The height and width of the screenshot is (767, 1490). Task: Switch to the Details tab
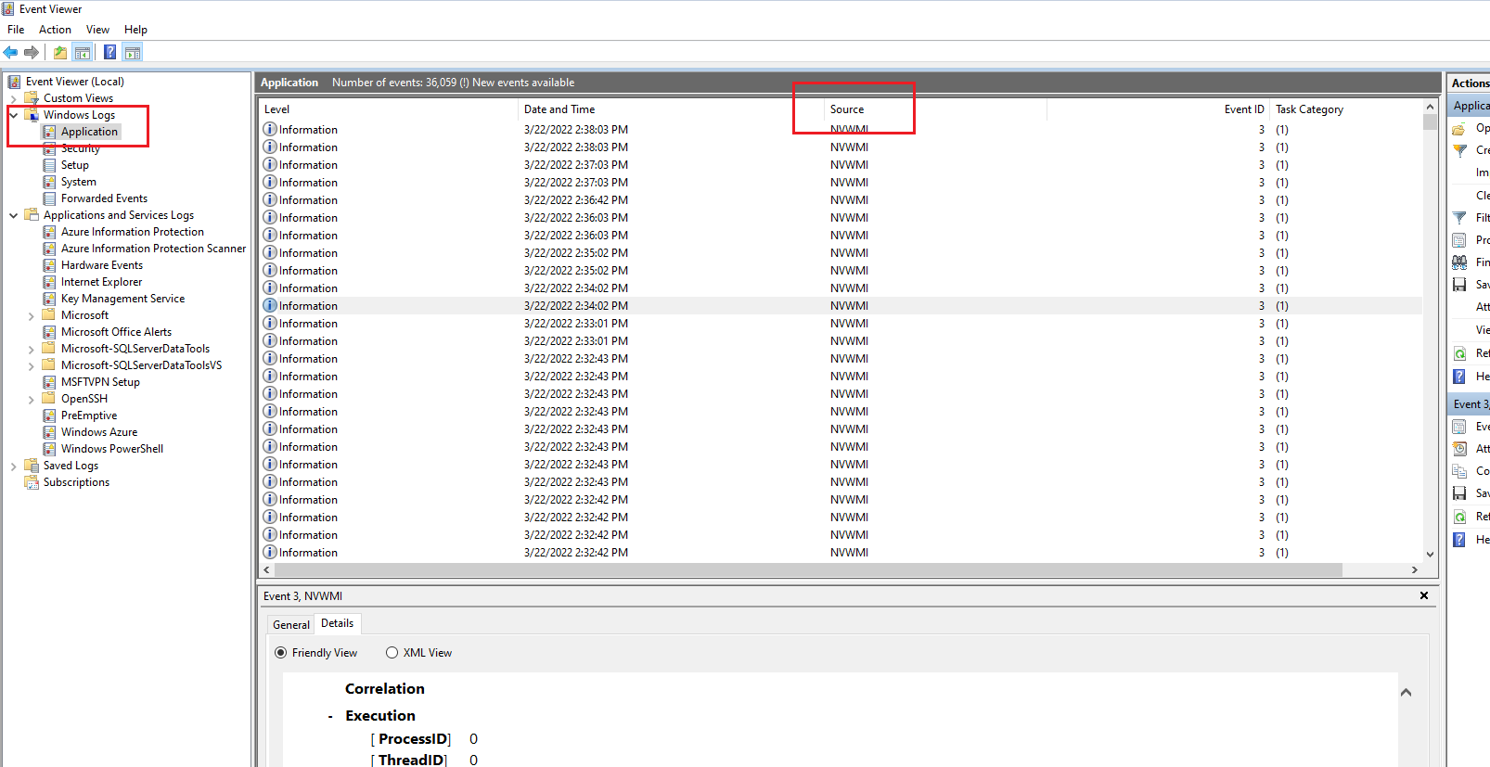(x=337, y=623)
